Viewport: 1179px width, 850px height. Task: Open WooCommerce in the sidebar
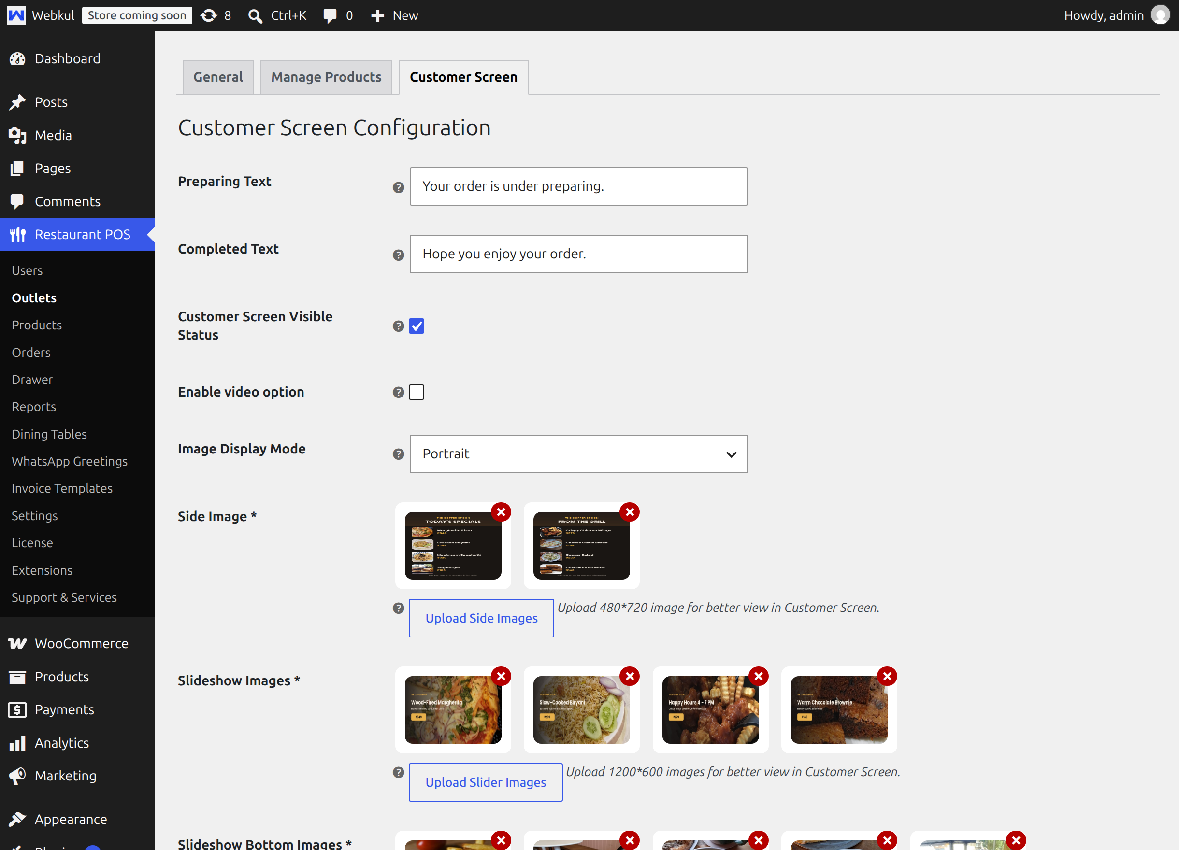pos(77,643)
